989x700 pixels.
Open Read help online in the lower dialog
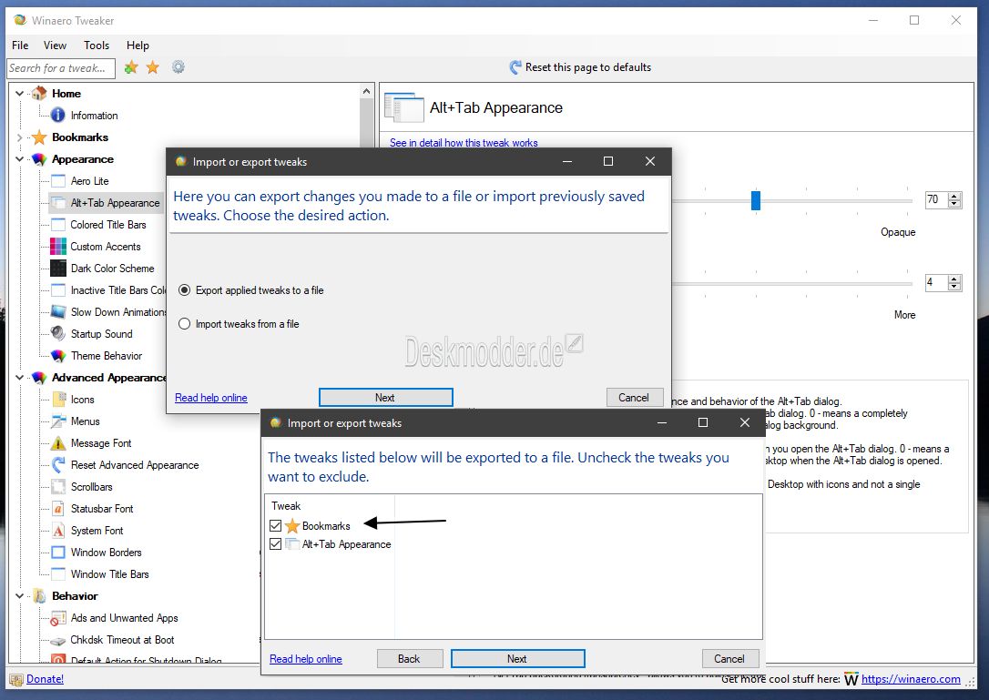coord(305,659)
